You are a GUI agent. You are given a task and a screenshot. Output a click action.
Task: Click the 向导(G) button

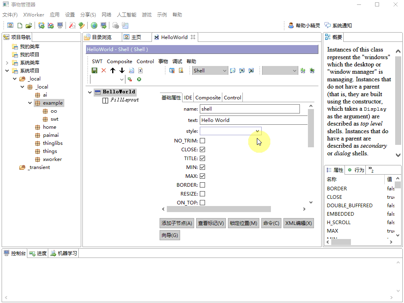[x=170, y=235]
